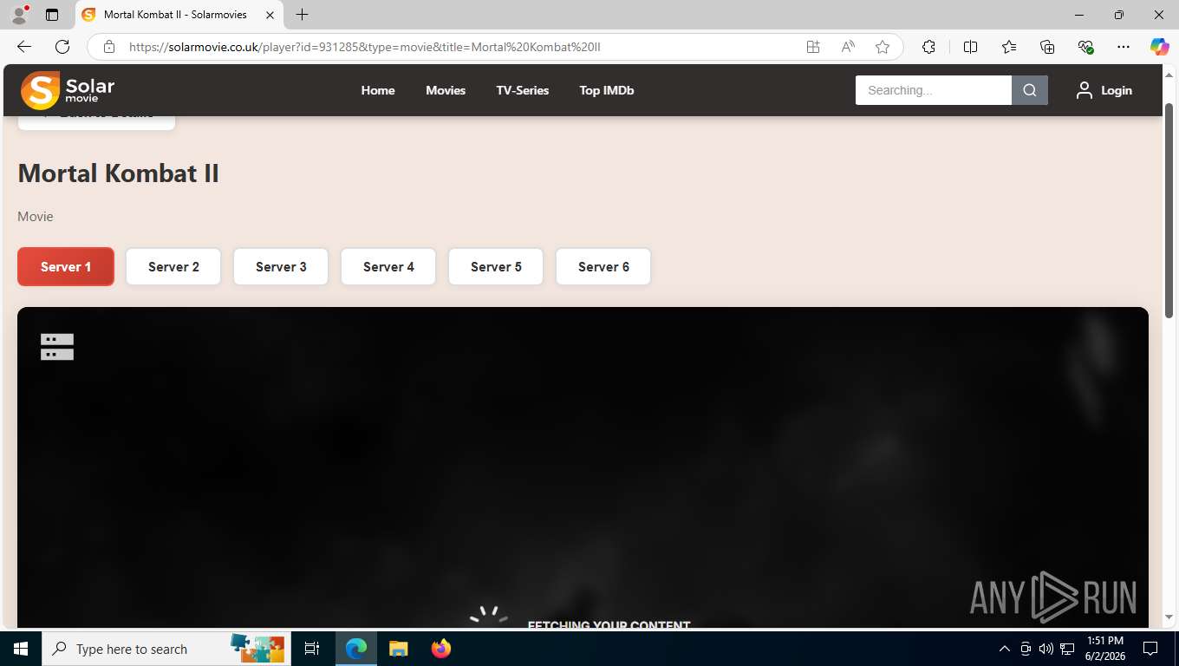Click the user profile icon beside Login
The height and width of the screenshot is (666, 1179).
[1084, 90]
